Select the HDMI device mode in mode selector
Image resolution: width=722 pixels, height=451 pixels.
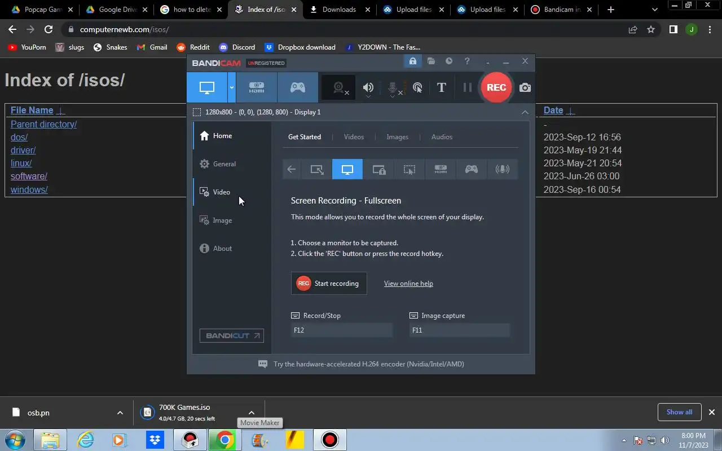point(441,169)
